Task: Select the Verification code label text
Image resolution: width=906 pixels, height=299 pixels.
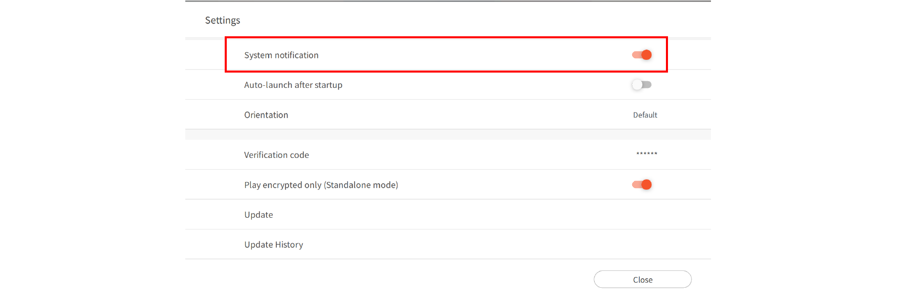Action: pos(276,155)
